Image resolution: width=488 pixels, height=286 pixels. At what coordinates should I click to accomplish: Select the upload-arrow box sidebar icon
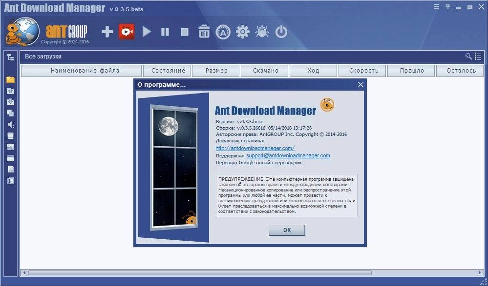(11, 91)
